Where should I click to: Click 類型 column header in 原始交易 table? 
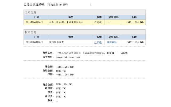tap(70, 17)
